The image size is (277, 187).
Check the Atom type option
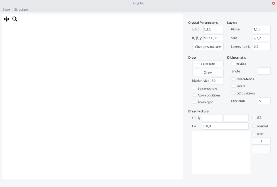(194, 102)
